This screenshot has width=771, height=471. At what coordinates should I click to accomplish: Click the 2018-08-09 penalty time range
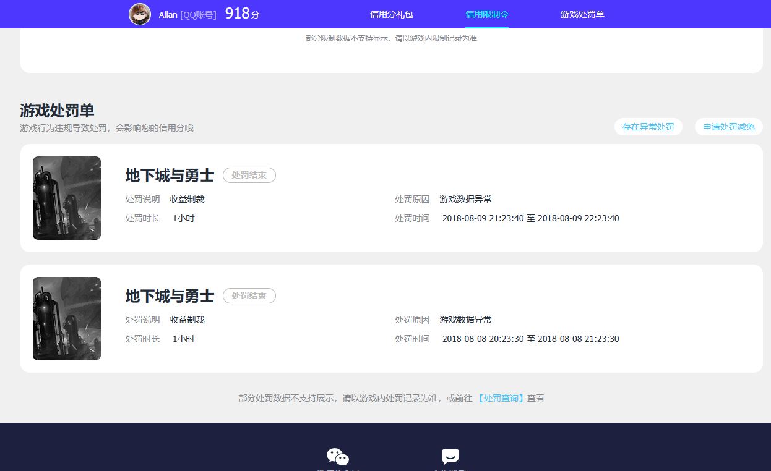(530, 218)
